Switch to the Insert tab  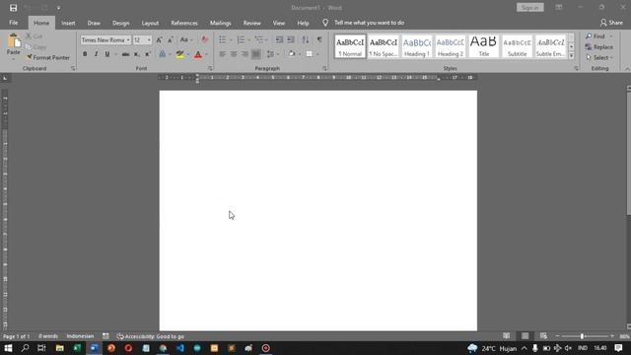(68, 23)
